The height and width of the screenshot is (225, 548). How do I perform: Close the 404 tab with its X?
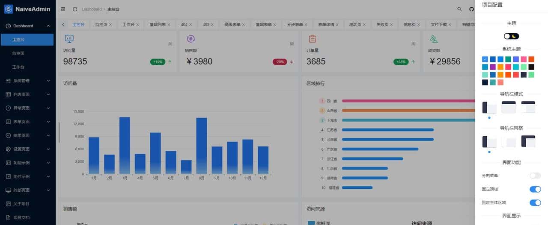[x=191, y=25]
